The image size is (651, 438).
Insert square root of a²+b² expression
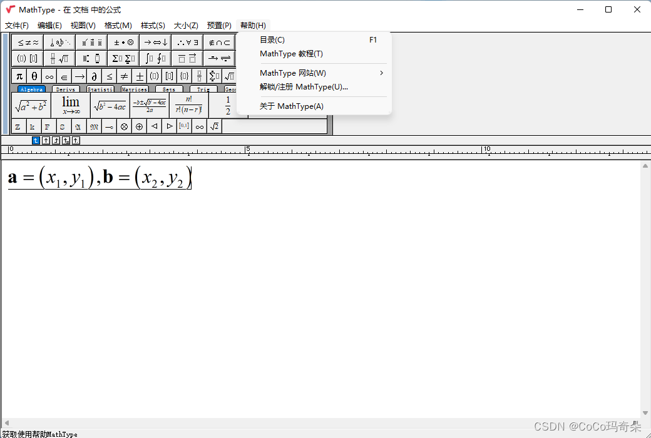coord(31,106)
